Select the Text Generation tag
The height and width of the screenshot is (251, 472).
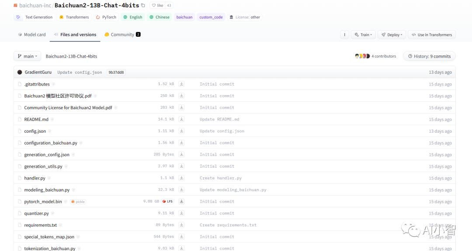click(35, 17)
